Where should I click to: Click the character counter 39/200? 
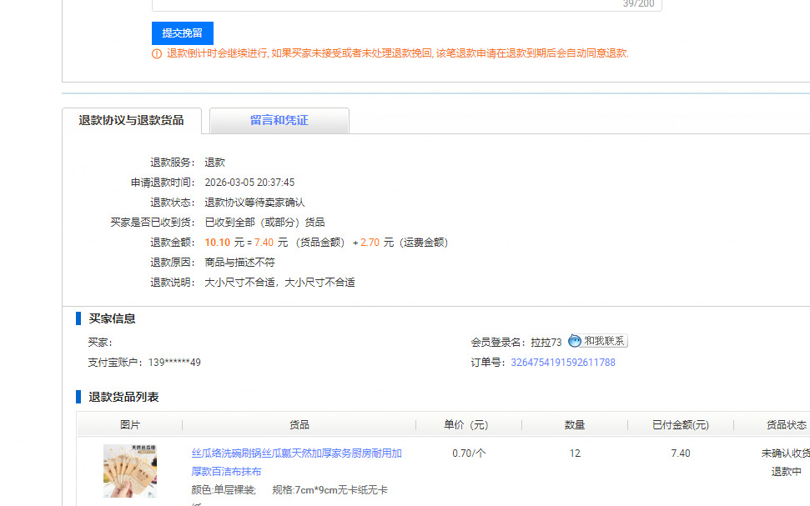click(638, 3)
